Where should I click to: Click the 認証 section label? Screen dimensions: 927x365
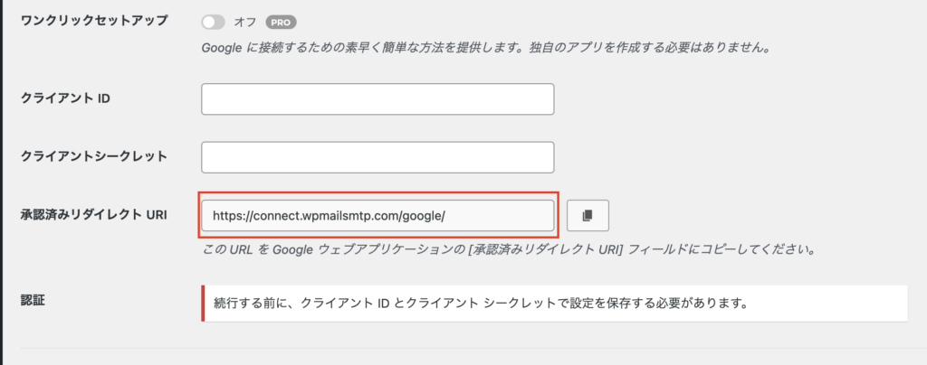[33, 301]
